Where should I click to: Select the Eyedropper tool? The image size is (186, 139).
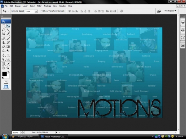[x=8, y=64]
